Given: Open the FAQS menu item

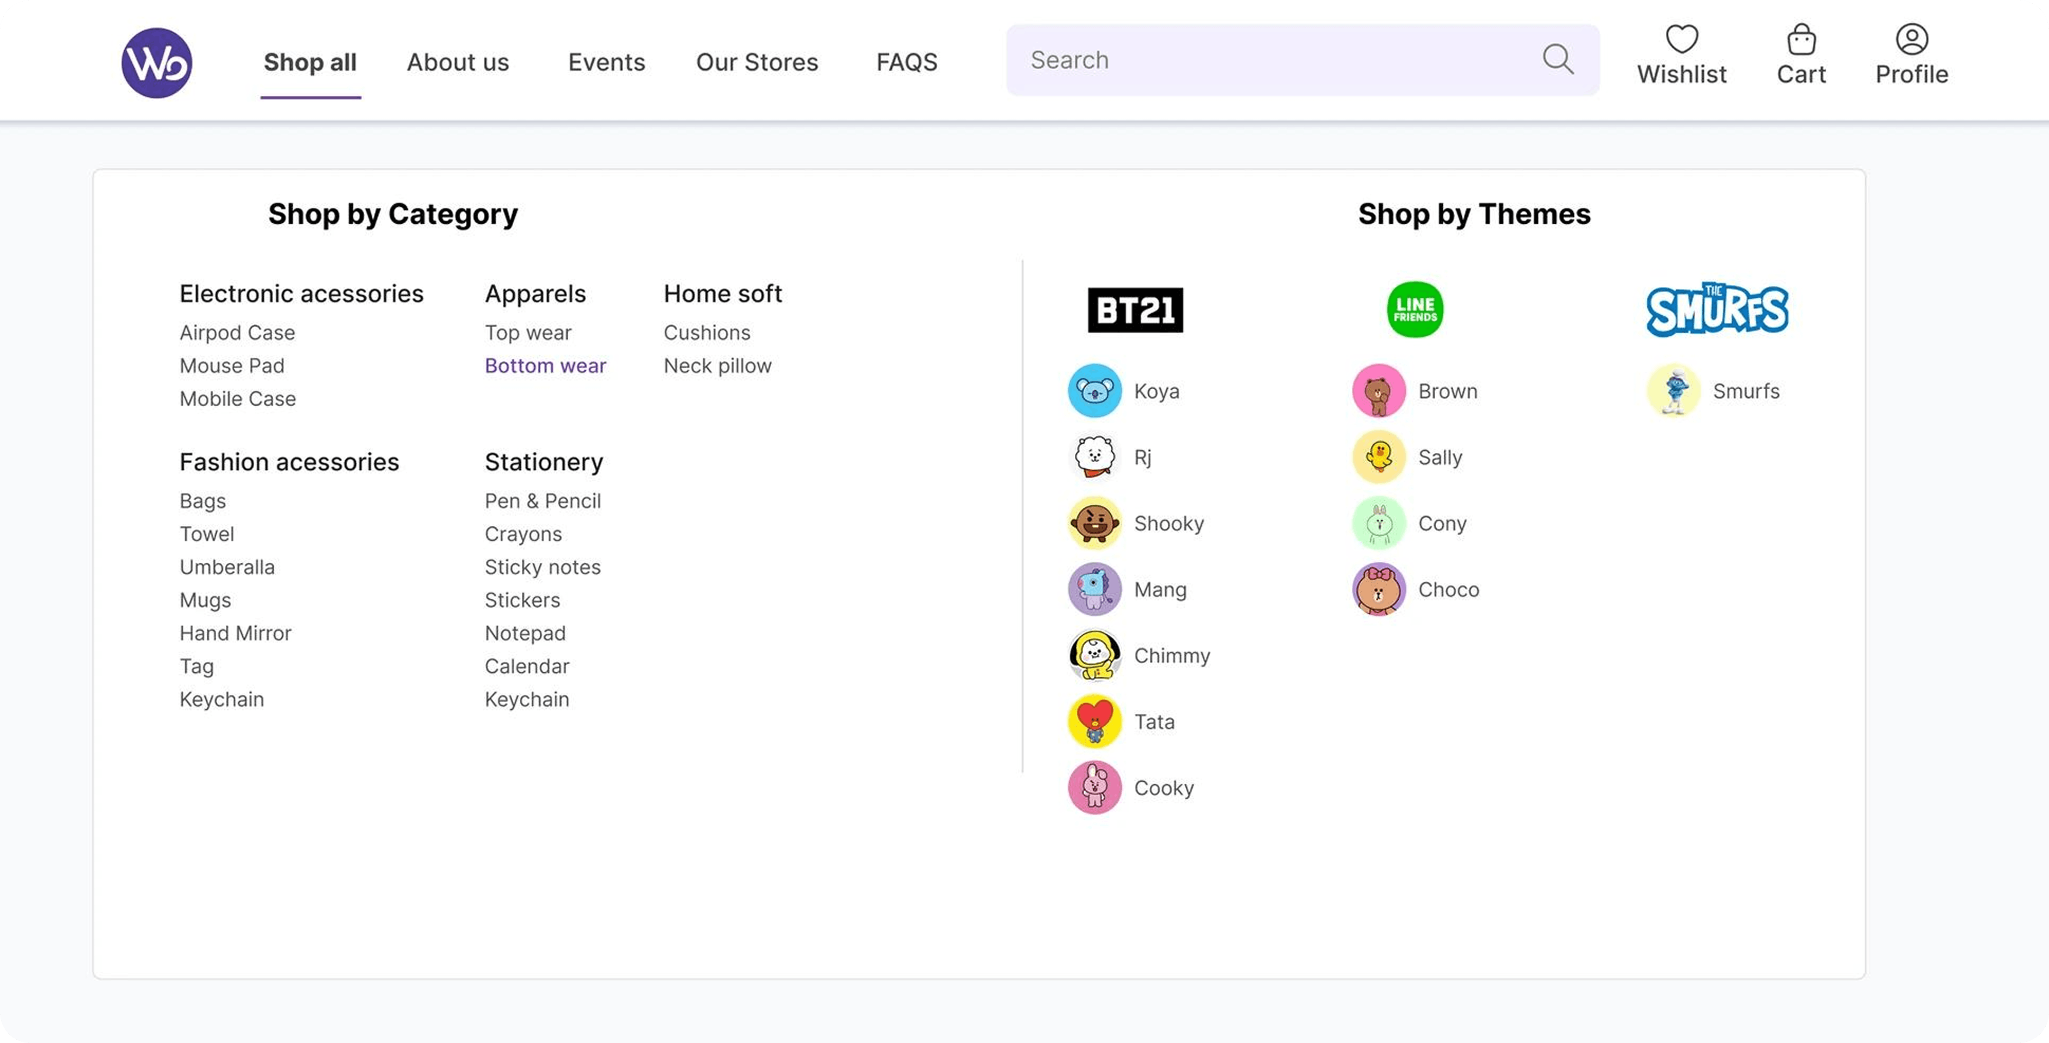Looking at the screenshot, I should [x=907, y=62].
